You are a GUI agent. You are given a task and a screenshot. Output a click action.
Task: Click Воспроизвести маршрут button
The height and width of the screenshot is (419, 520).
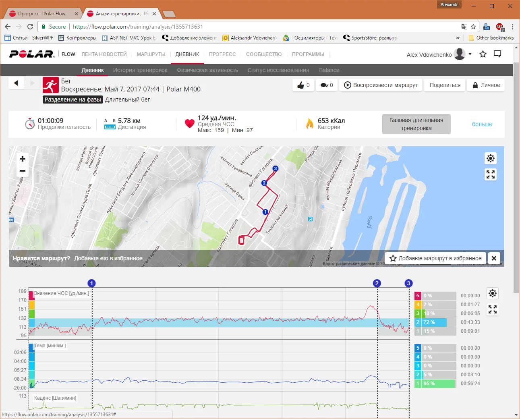(381, 85)
